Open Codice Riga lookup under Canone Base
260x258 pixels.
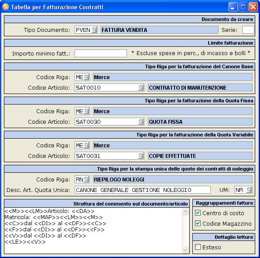[86, 77]
